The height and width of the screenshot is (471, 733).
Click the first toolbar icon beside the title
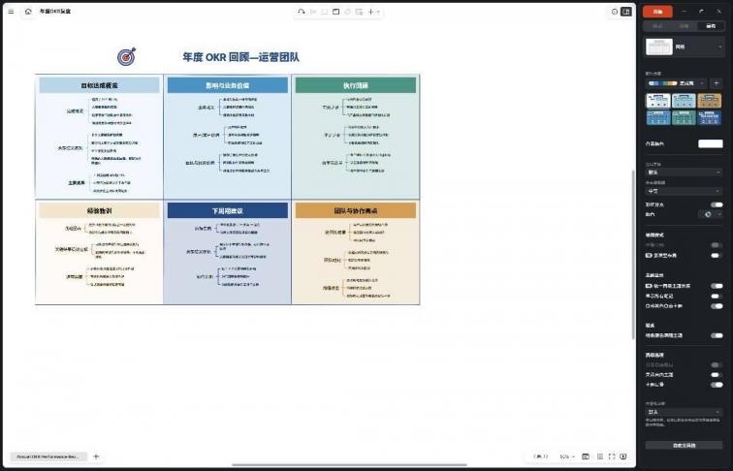coord(302,12)
